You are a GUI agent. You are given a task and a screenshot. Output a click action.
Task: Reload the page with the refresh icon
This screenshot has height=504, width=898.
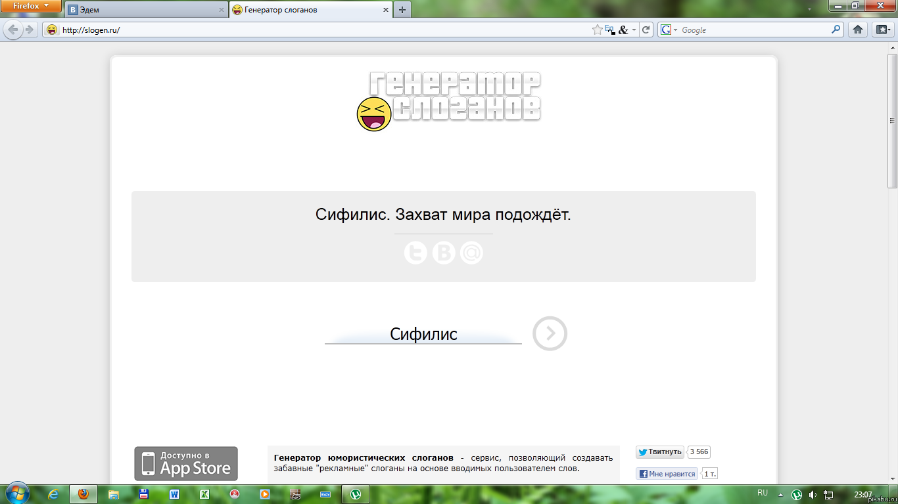pos(646,30)
